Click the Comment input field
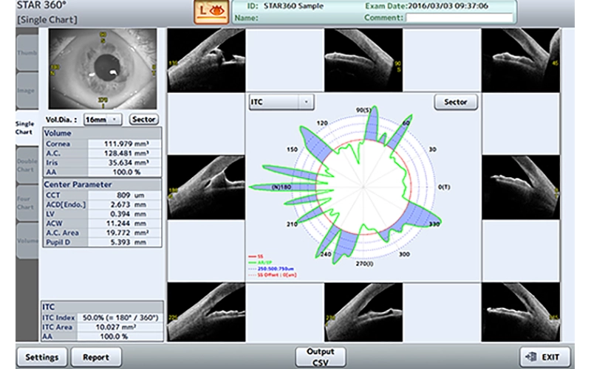Viewport: 591px width, 369px height. pos(460,18)
